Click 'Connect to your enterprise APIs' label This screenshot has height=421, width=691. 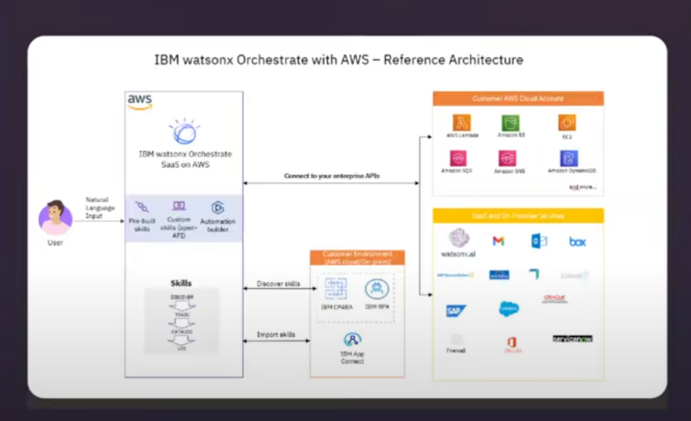[332, 176]
